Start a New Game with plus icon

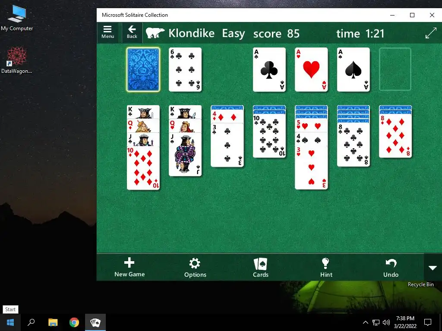pos(129,267)
